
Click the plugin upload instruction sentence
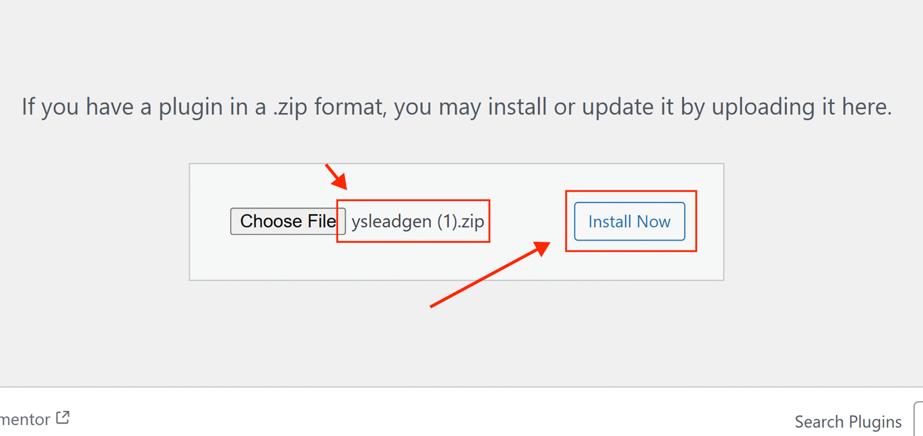[457, 107]
